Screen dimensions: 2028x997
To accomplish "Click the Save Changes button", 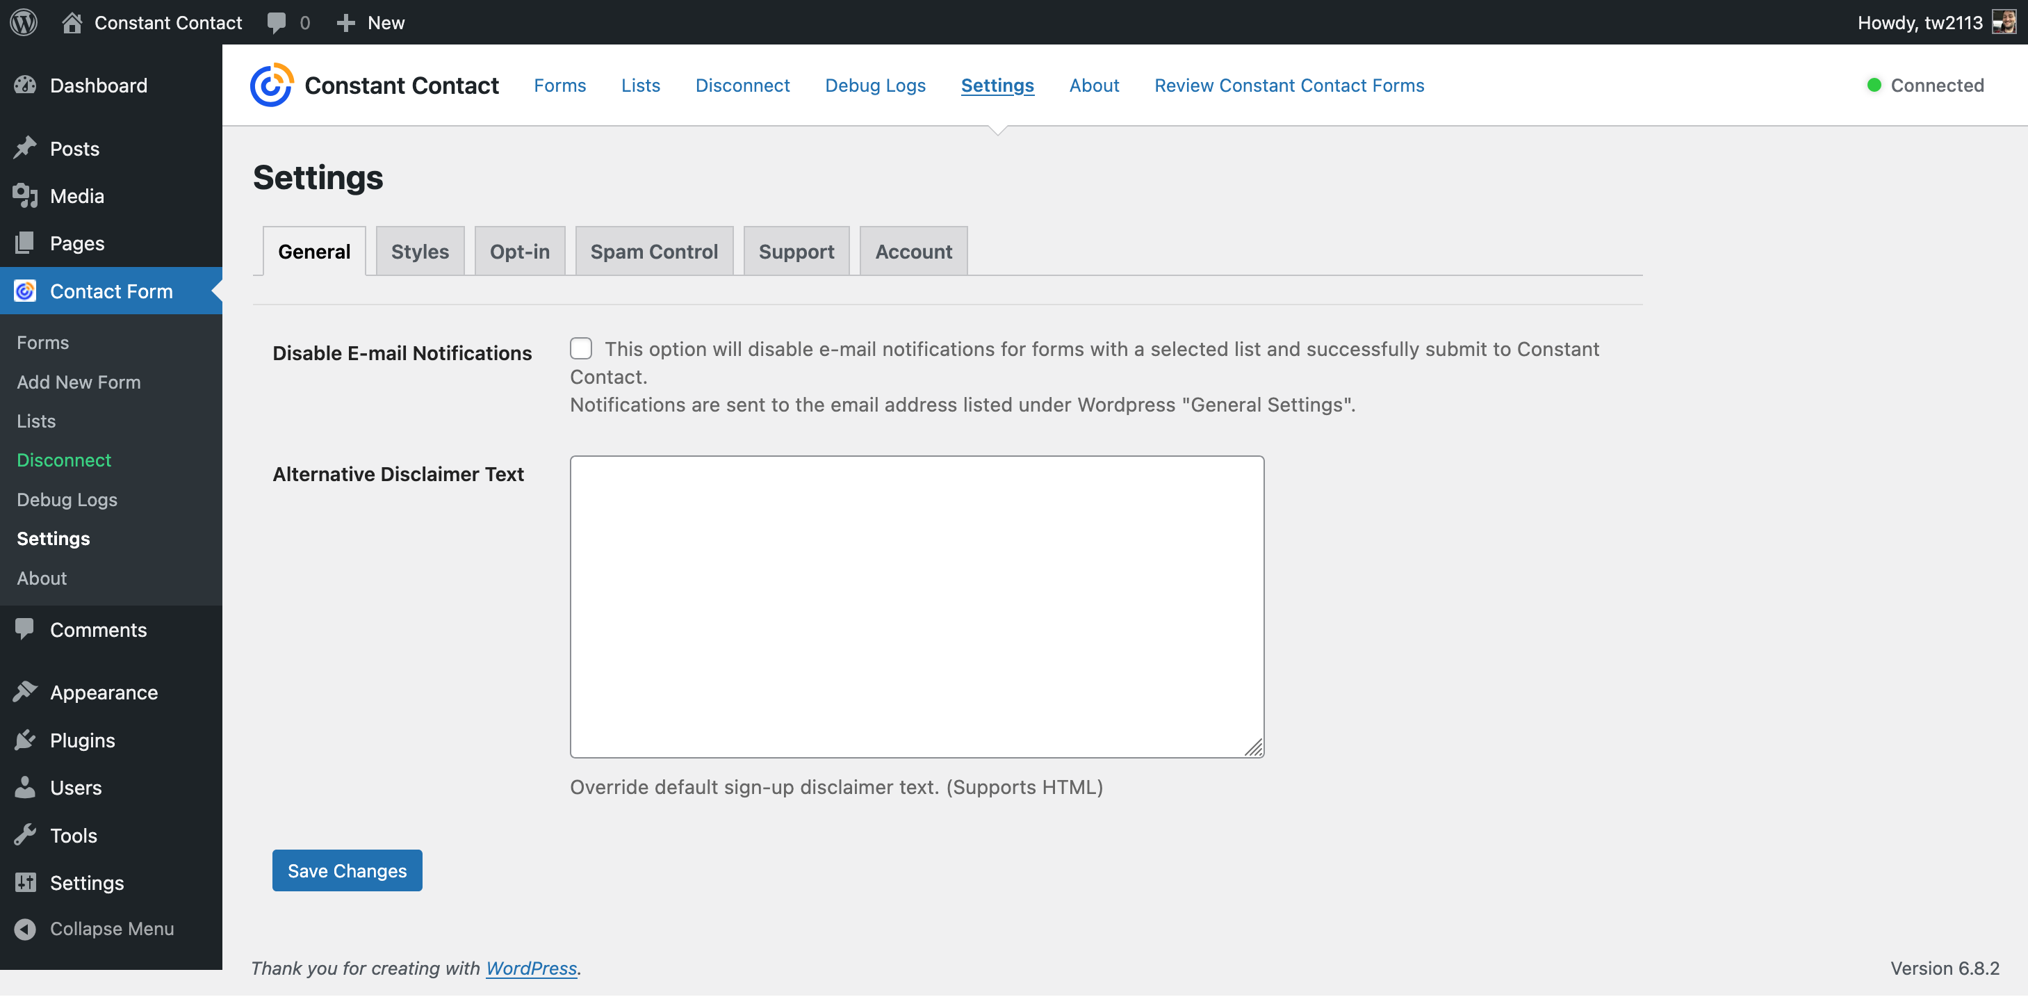I will (x=346, y=870).
